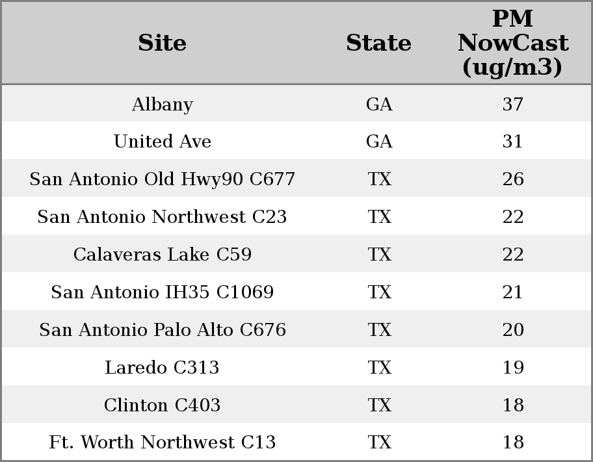
Task: Click the Laredo C313 site name
Action: (162, 368)
